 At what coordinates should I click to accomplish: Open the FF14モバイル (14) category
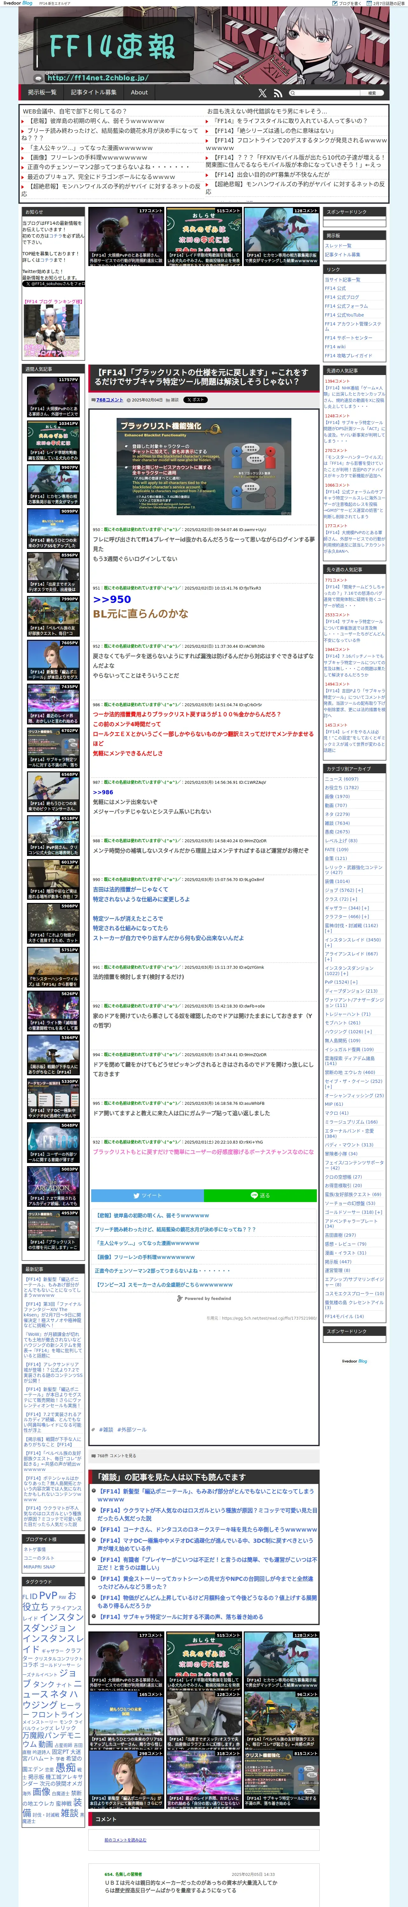coord(344,1316)
